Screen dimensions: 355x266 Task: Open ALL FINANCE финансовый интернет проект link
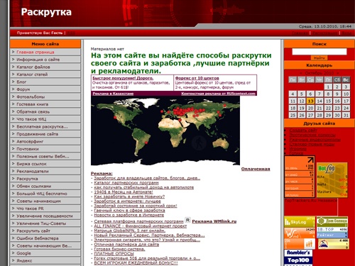pos(141,226)
